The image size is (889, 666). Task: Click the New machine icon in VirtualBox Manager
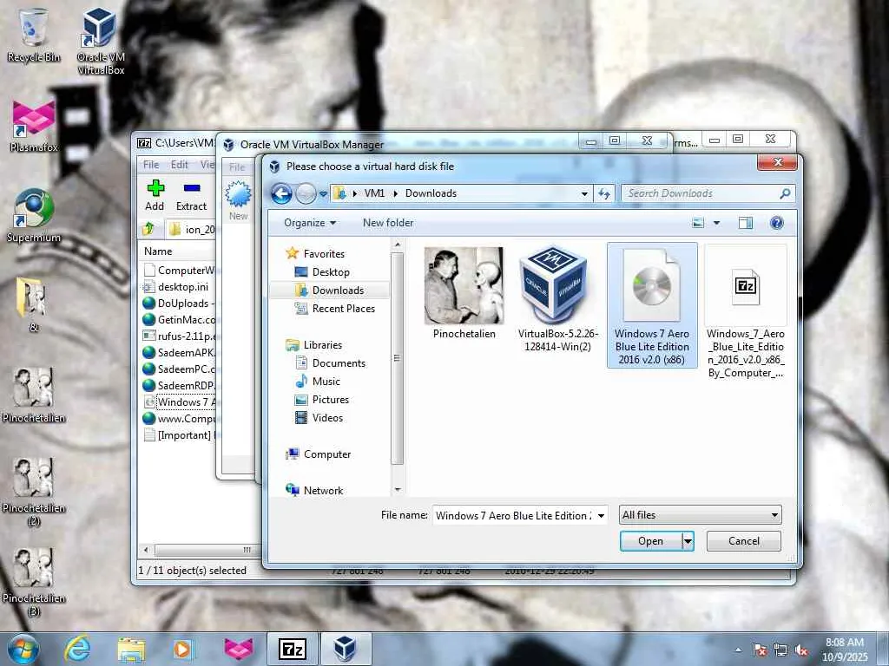point(238,200)
